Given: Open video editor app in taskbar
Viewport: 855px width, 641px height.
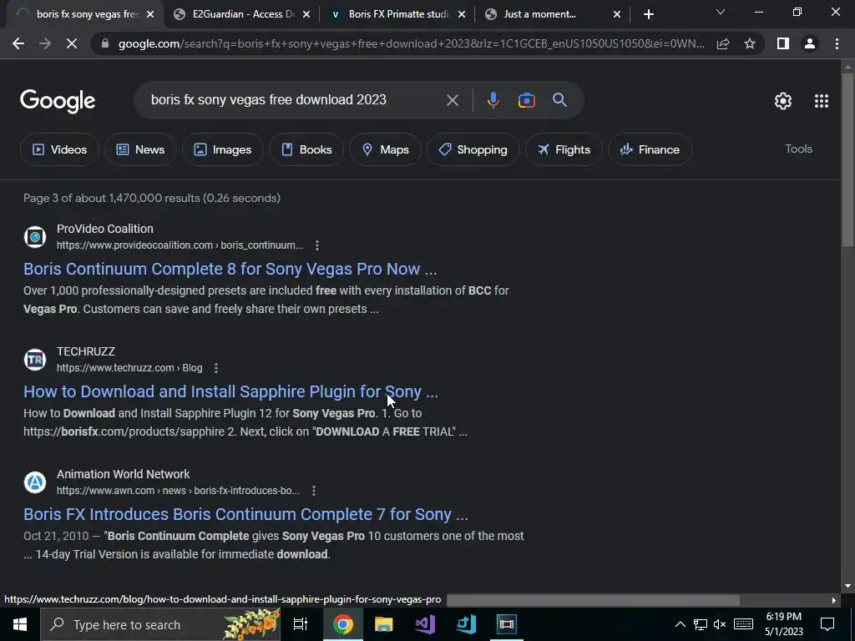Looking at the screenshot, I should 507,624.
